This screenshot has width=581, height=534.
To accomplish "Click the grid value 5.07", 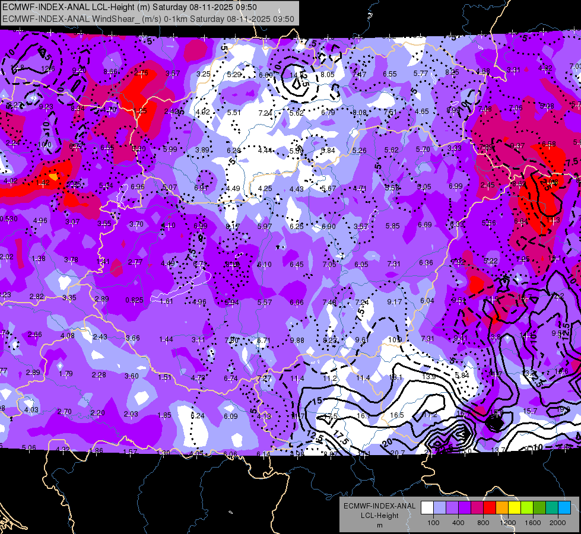I will point(170,187).
